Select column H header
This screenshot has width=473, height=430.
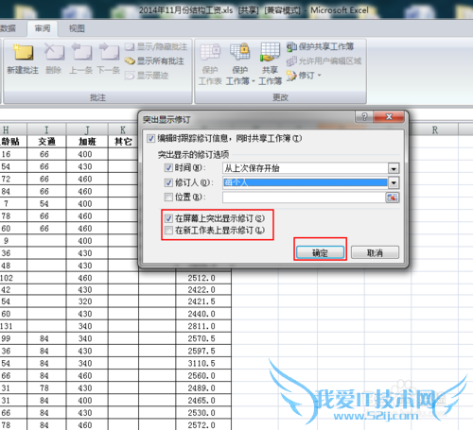(13, 130)
